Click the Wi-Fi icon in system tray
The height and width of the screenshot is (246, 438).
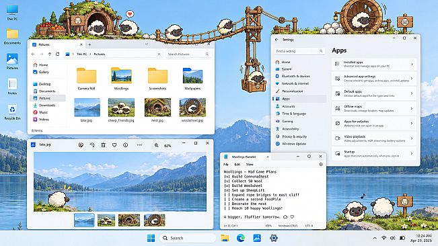384,238
